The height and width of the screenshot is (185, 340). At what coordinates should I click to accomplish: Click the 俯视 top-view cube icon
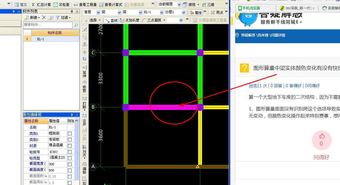click(185, 5)
